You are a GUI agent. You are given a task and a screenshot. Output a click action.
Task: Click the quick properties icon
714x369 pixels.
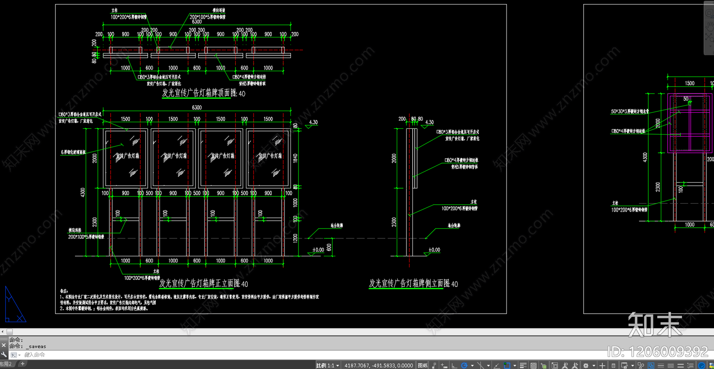[x=614, y=365]
